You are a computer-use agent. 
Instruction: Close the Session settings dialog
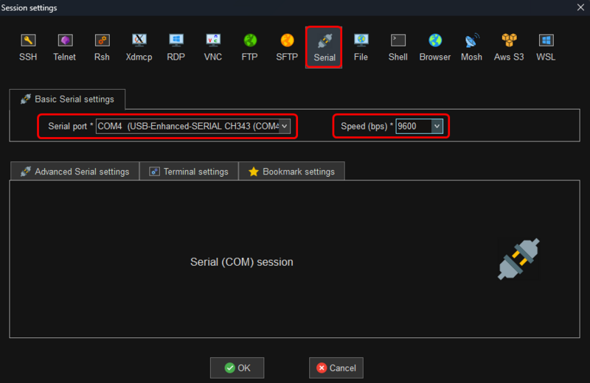coord(577,7)
